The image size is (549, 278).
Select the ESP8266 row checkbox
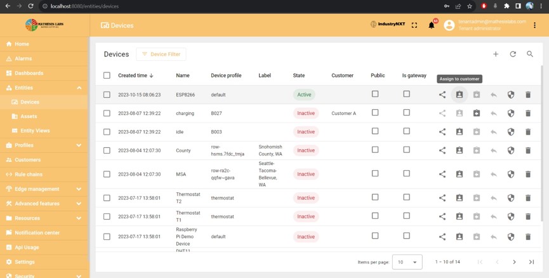(x=107, y=95)
